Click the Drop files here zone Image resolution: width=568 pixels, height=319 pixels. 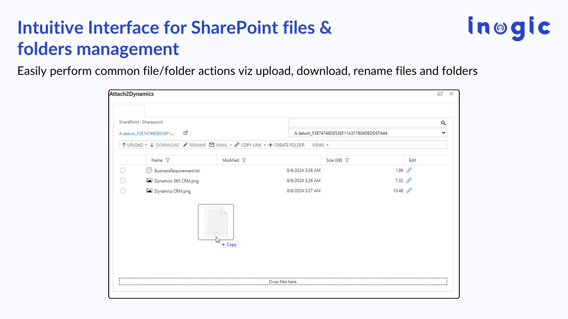(x=283, y=281)
